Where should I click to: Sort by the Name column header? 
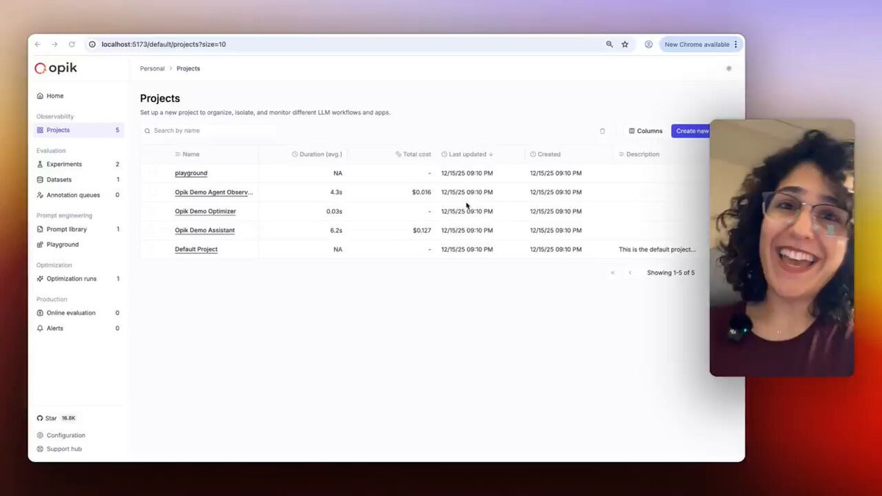187,154
